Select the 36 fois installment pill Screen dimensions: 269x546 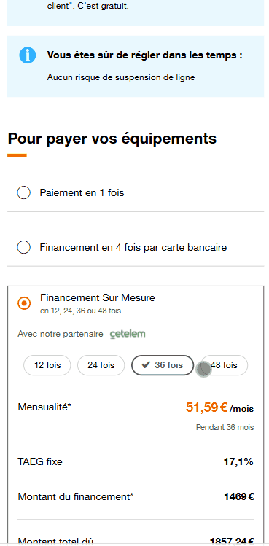[163, 365]
